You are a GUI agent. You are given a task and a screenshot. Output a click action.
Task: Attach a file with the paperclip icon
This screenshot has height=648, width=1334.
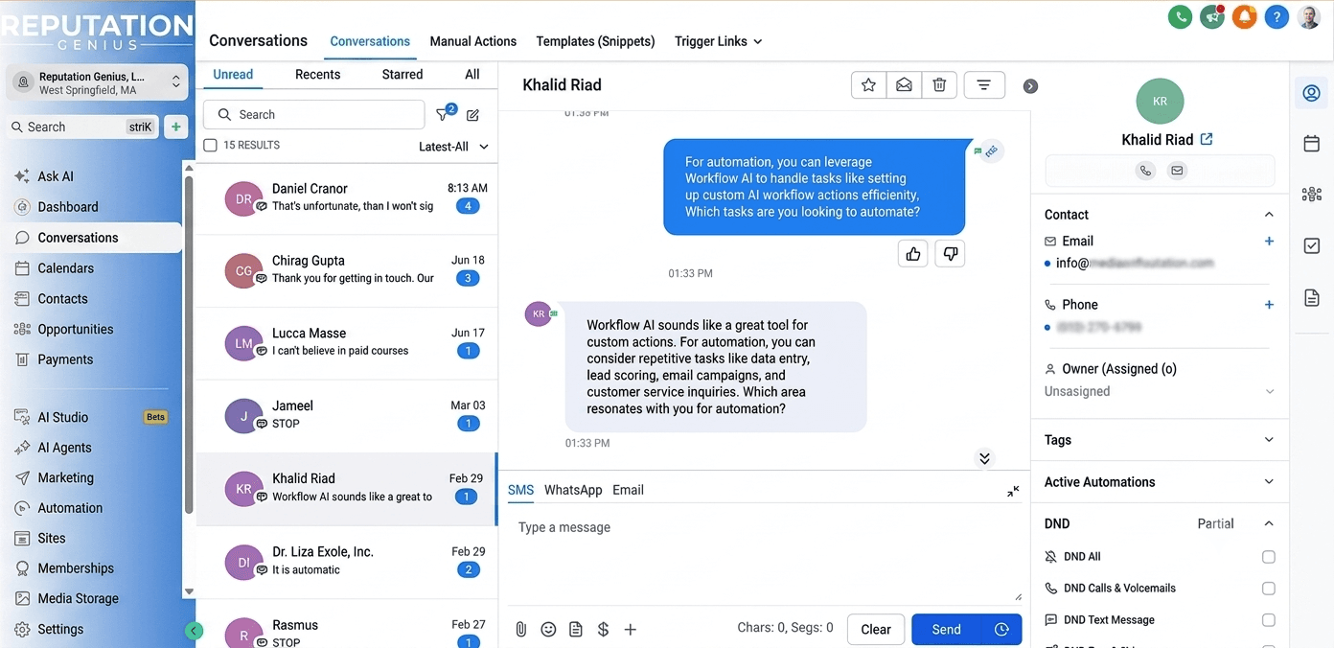[521, 630]
